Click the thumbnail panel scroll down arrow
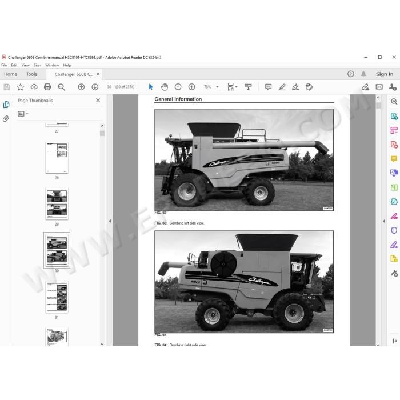 (102, 344)
